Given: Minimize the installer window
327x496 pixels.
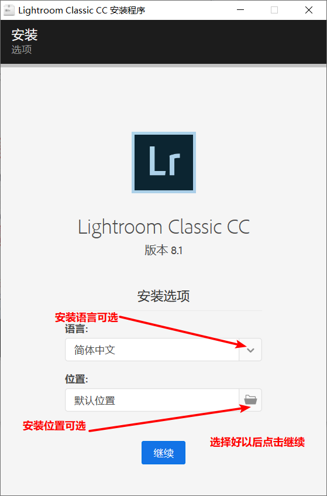Looking at the screenshot, I should (x=241, y=10).
